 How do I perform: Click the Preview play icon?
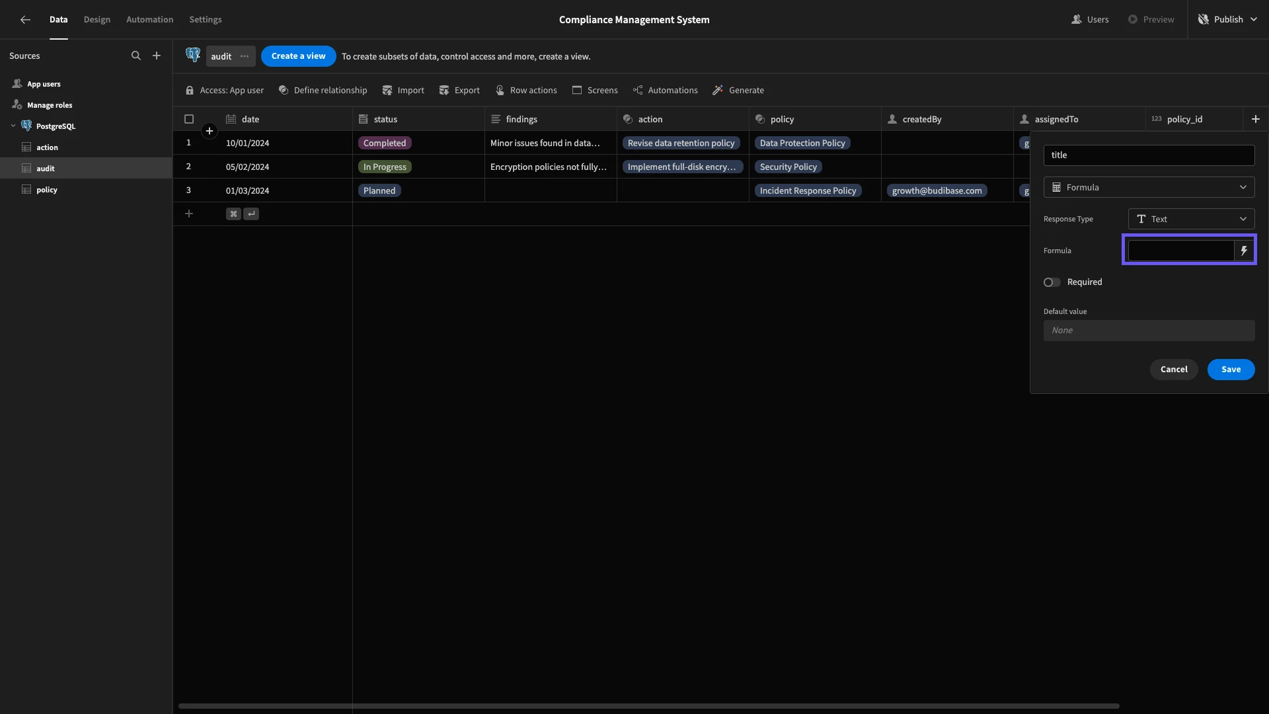click(1133, 20)
